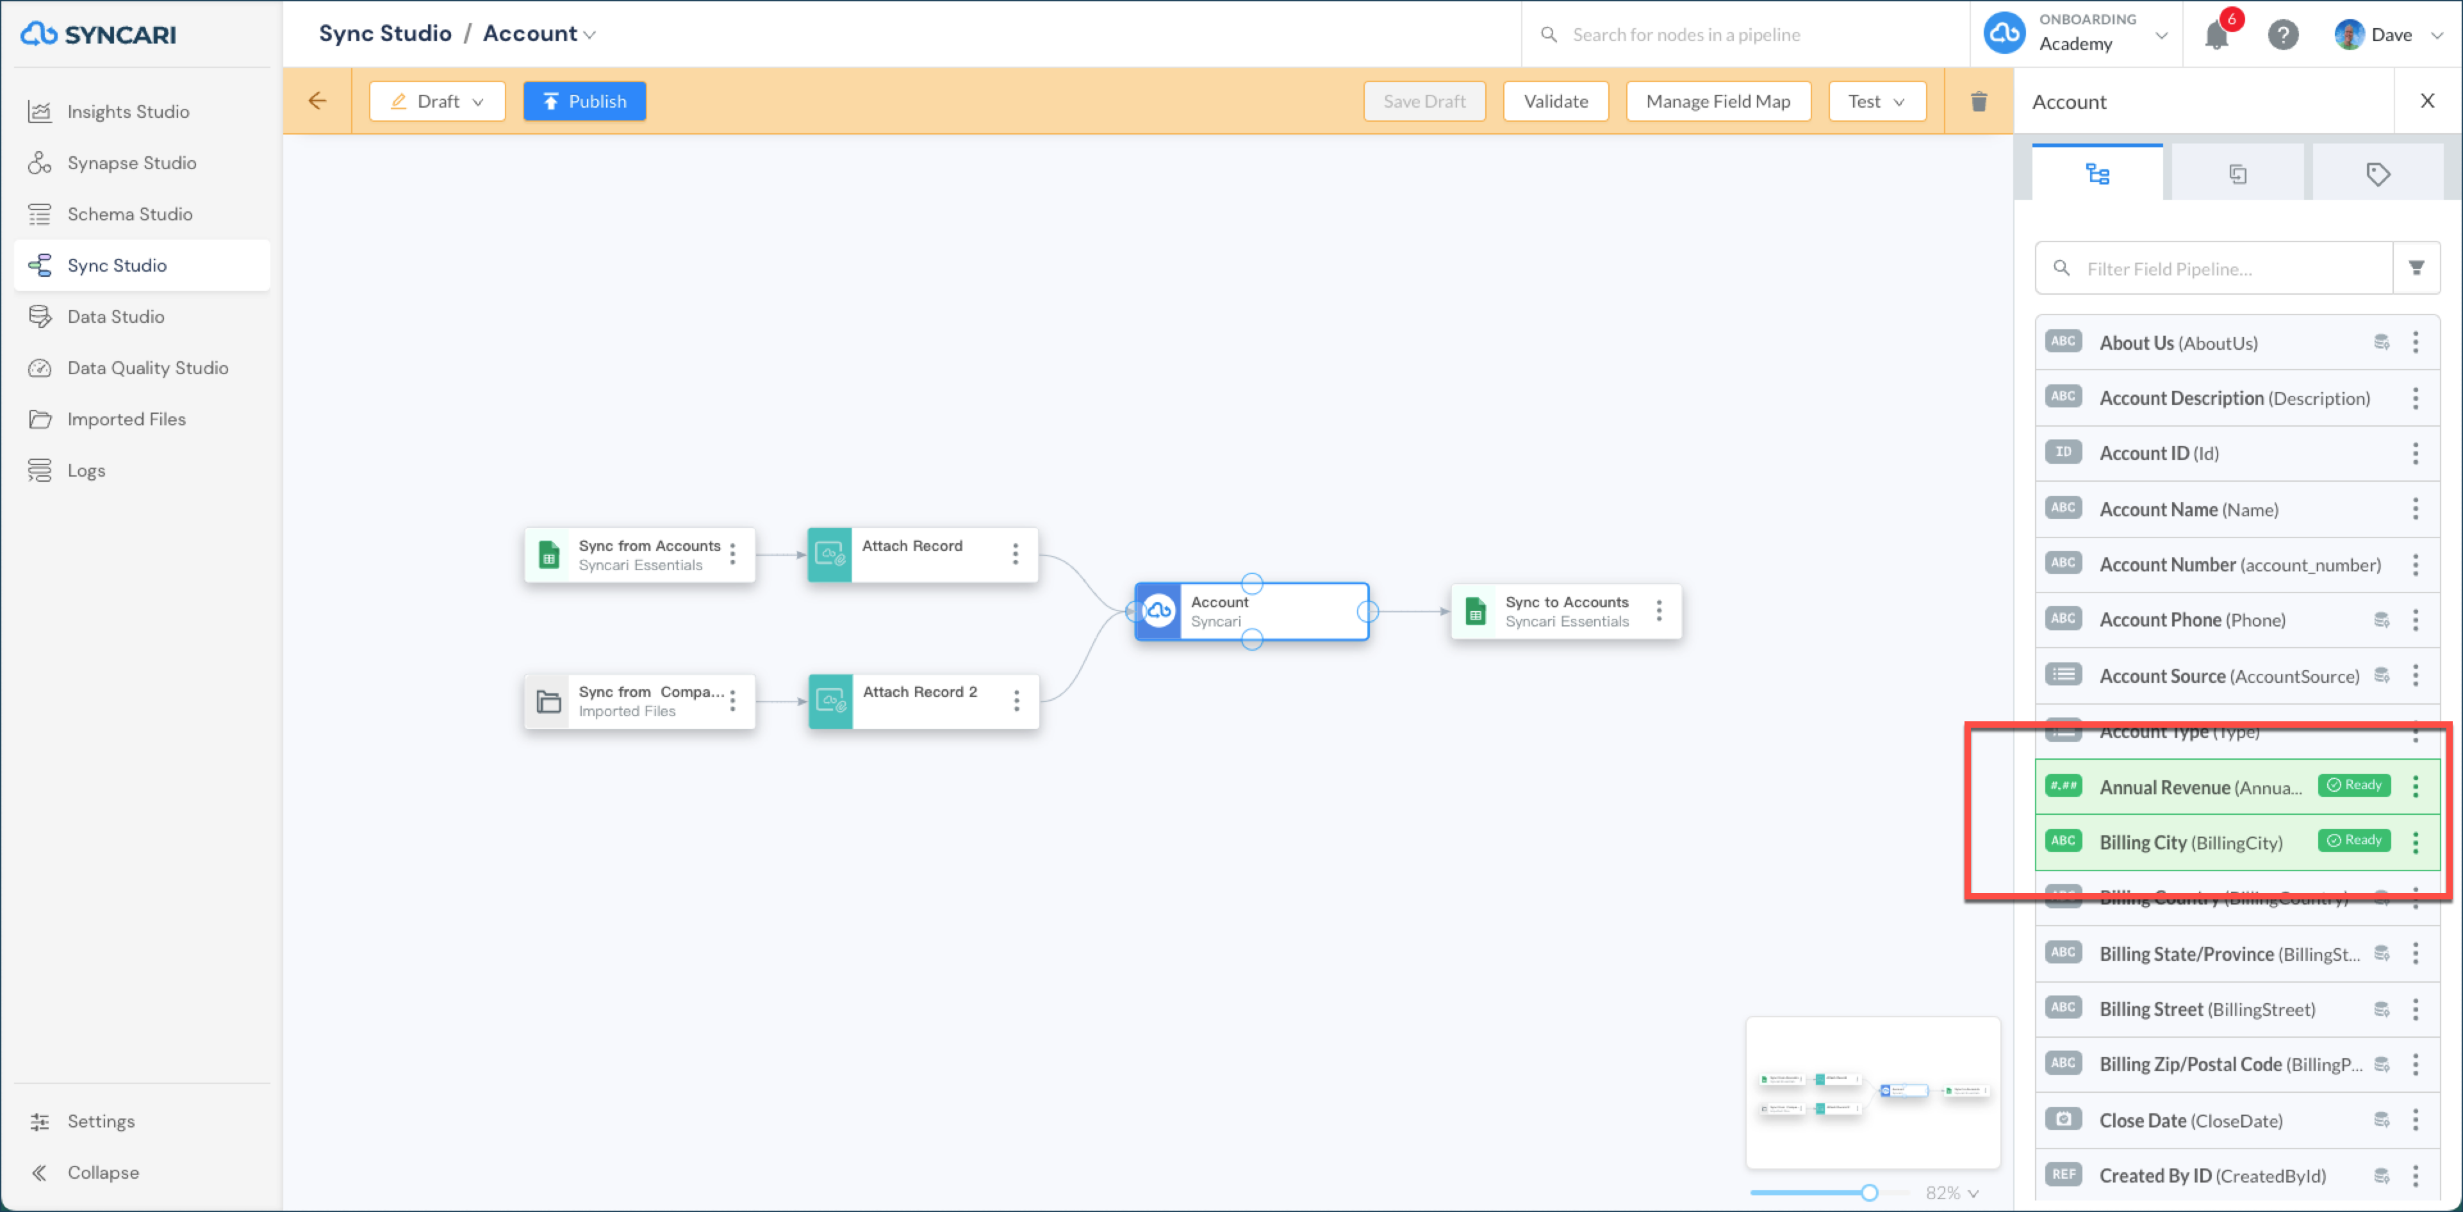Open options menu for About Us field
The height and width of the screenshot is (1212, 2463).
(2415, 342)
